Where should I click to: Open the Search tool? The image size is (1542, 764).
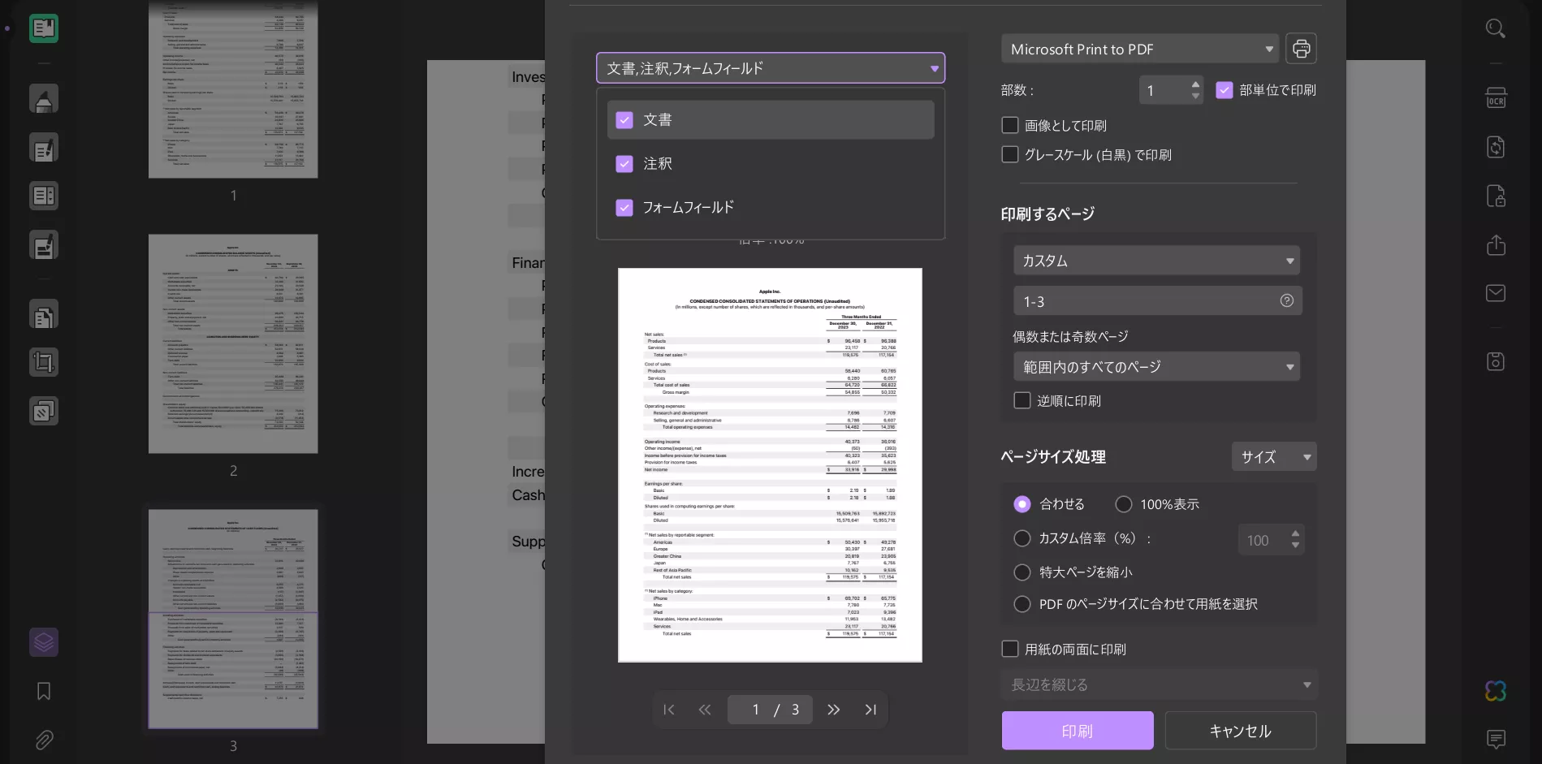[x=1495, y=28]
